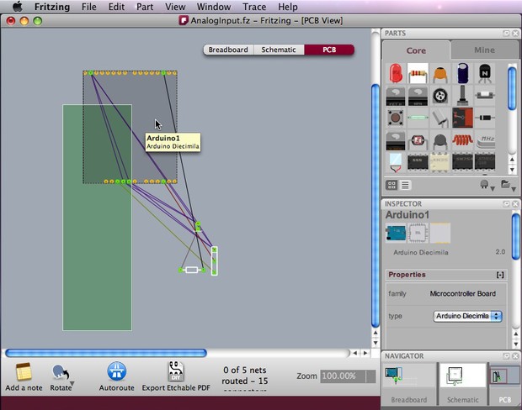Close the Navigator panel
This screenshot has width=522, height=410.
tap(515, 356)
